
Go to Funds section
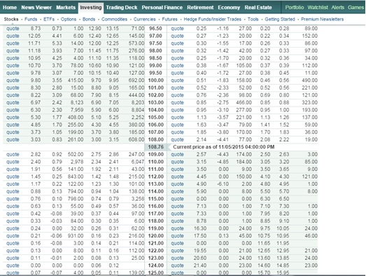pos(31,19)
